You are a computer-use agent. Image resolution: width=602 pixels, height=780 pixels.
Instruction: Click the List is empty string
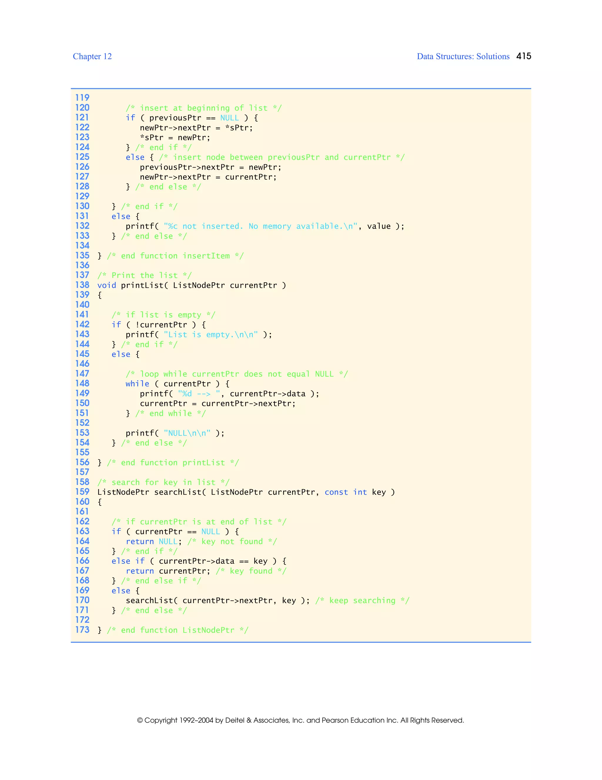[x=210, y=335]
